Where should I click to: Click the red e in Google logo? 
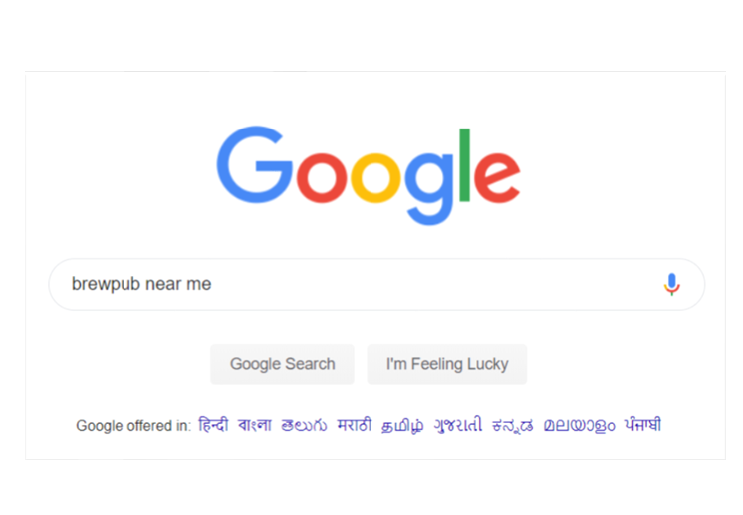497,178
